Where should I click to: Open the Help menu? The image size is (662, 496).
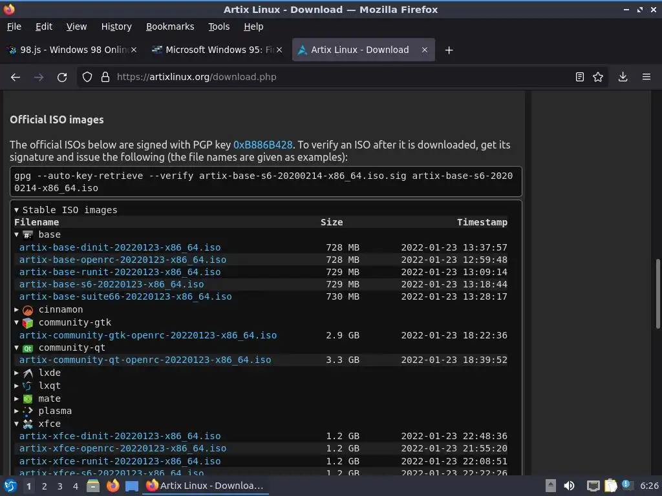tap(253, 26)
